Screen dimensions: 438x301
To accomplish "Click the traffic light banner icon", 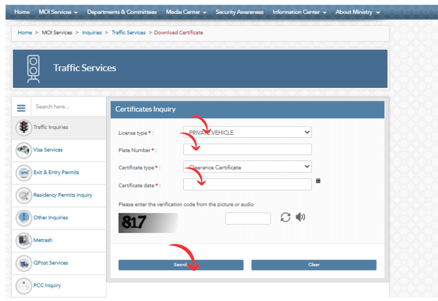I will tap(33, 69).
